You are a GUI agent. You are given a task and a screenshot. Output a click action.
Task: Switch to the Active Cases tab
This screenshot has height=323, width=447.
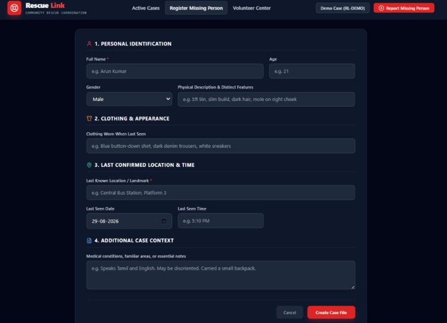coord(146,8)
